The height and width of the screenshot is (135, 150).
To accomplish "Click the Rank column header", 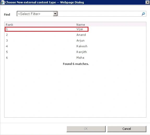I will [9, 25].
